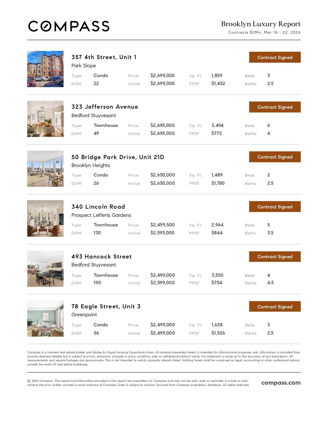This screenshot has width=328, height=424.
Task: Click the Brooklyn Luxury Report title
Action: click(x=261, y=24)
